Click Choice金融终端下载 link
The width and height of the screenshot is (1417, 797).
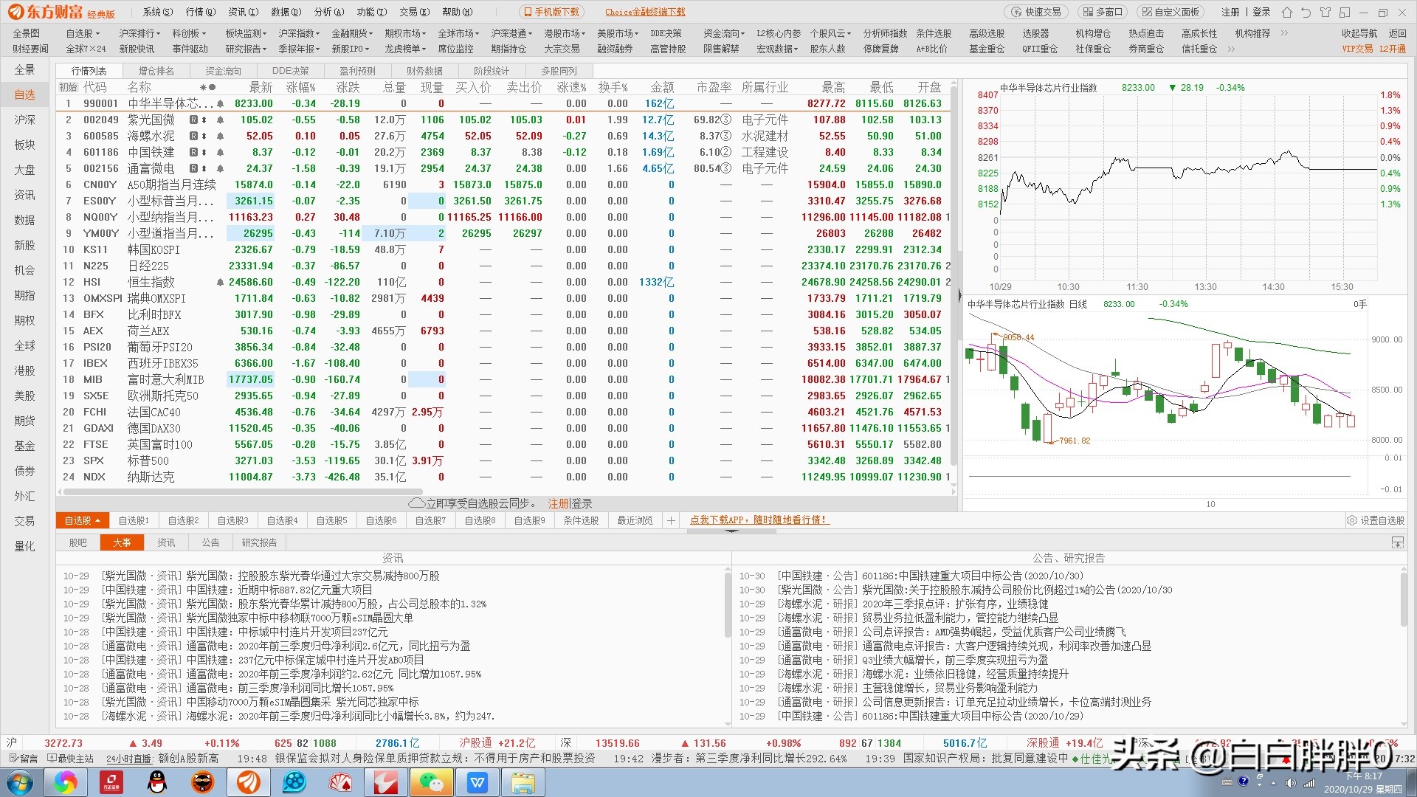click(645, 12)
